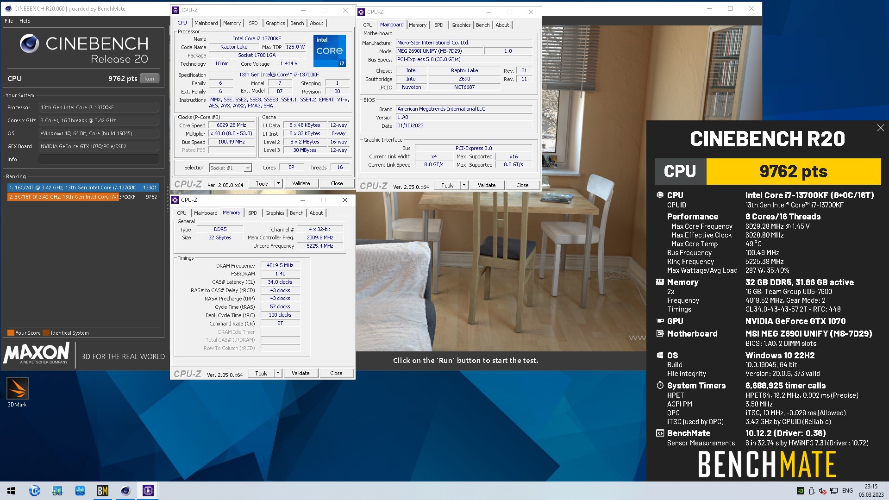Click the Cinebench logo icon in title bar

(8, 8)
